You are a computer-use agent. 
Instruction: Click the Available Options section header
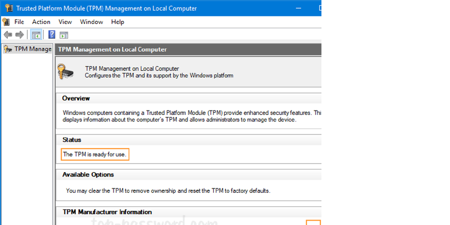[x=88, y=174]
